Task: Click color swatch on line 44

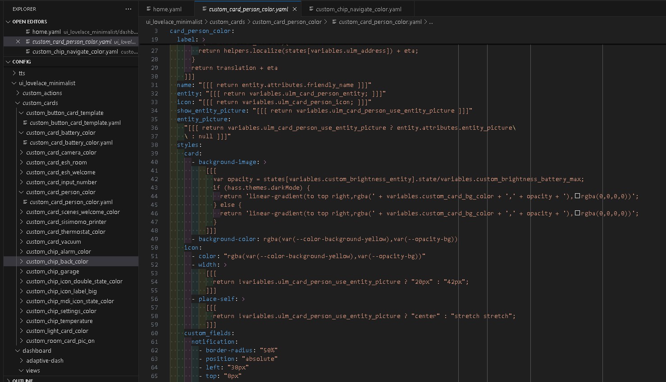Action: (577, 196)
